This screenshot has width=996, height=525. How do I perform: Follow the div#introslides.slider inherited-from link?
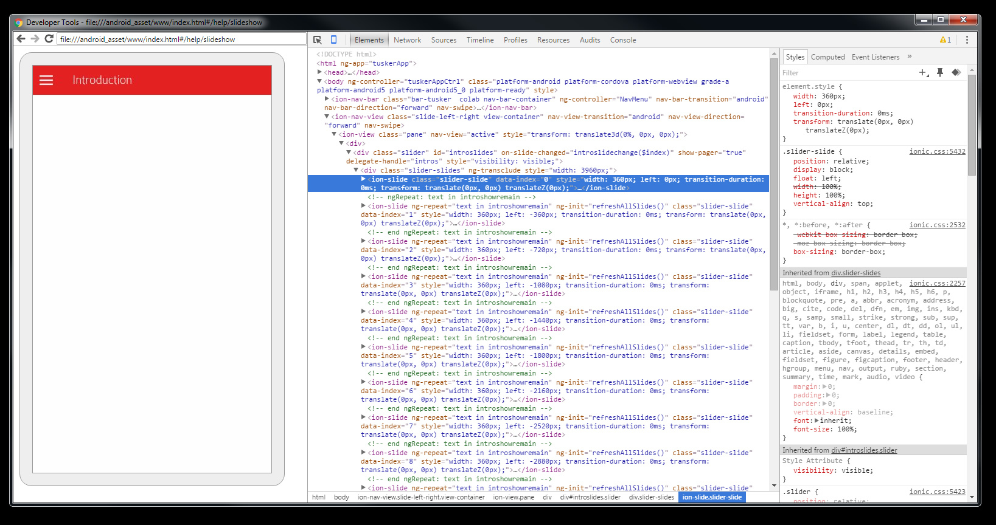(864, 450)
